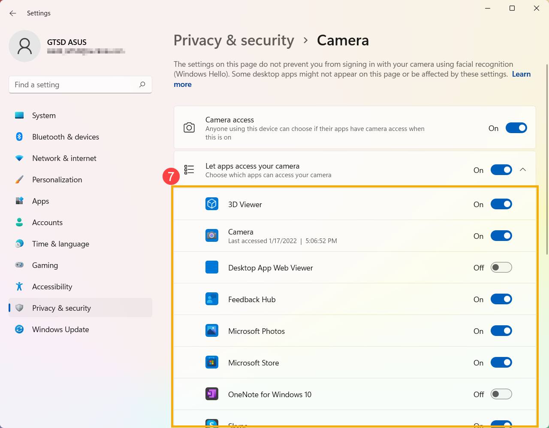Click the GTSD ASUS profile avatar

[24, 46]
